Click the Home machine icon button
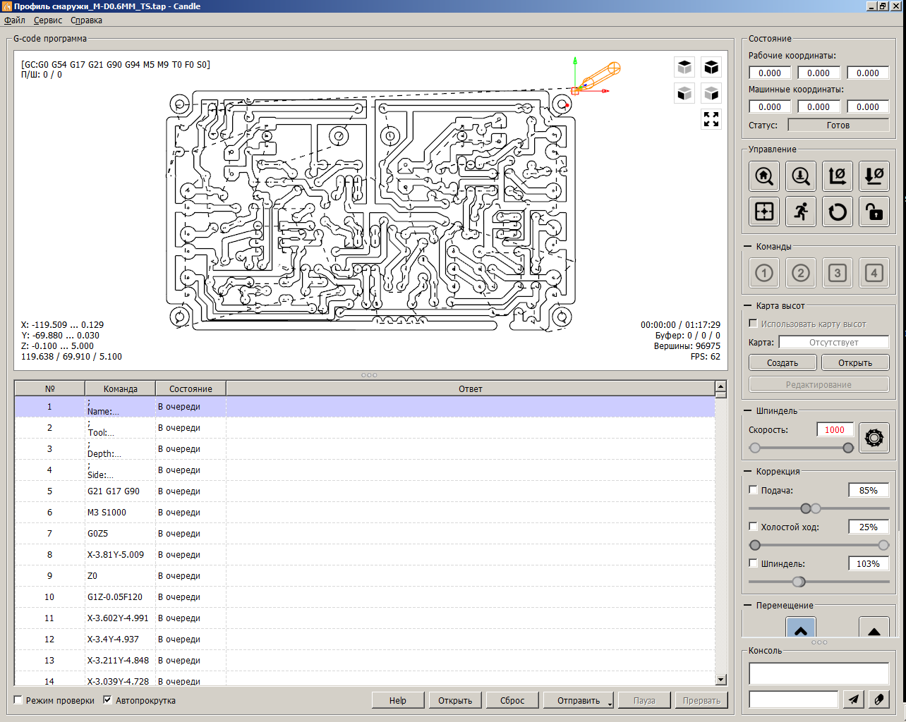Image resolution: width=906 pixels, height=722 pixels. click(764, 176)
